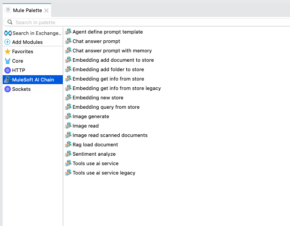Select Rag load document operation
The height and width of the screenshot is (226, 290).
tap(95, 145)
